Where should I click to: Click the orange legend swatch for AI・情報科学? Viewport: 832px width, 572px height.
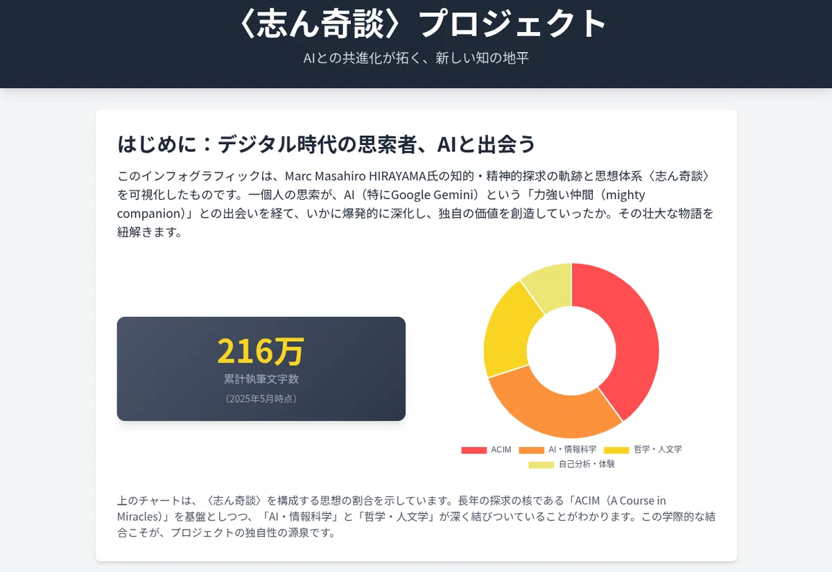click(x=531, y=450)
